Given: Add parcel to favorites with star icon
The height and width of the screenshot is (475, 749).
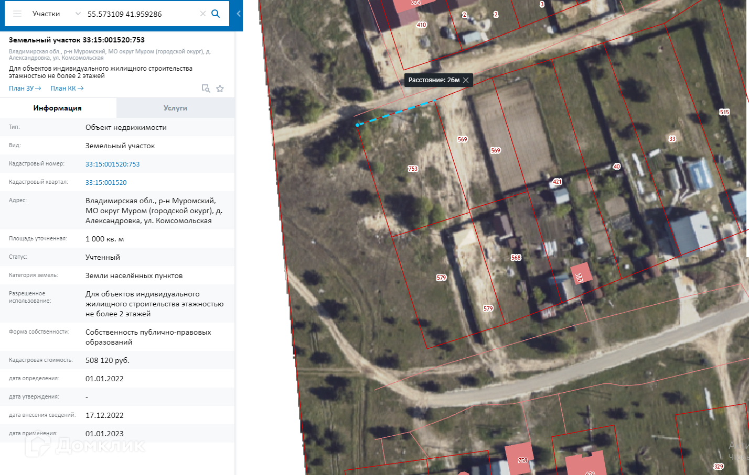Looking at the screenshot, I should pyautogui.click(x=220, y=89).
